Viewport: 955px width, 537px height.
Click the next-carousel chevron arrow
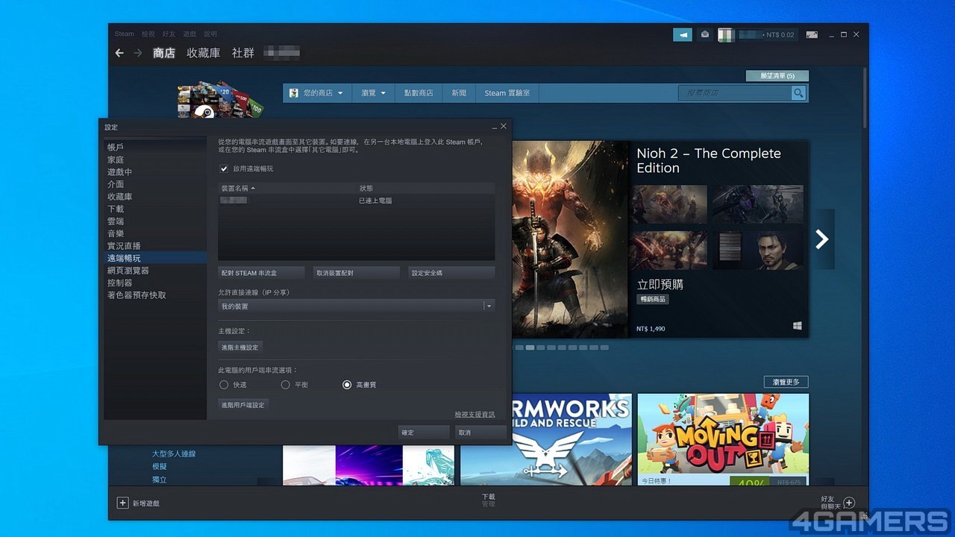[x=822, y=239]
